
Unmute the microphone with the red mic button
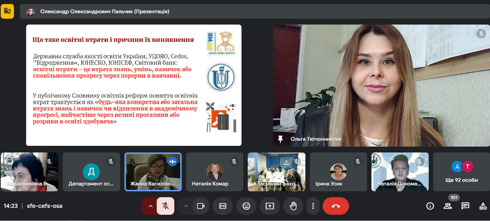point(166,206)
